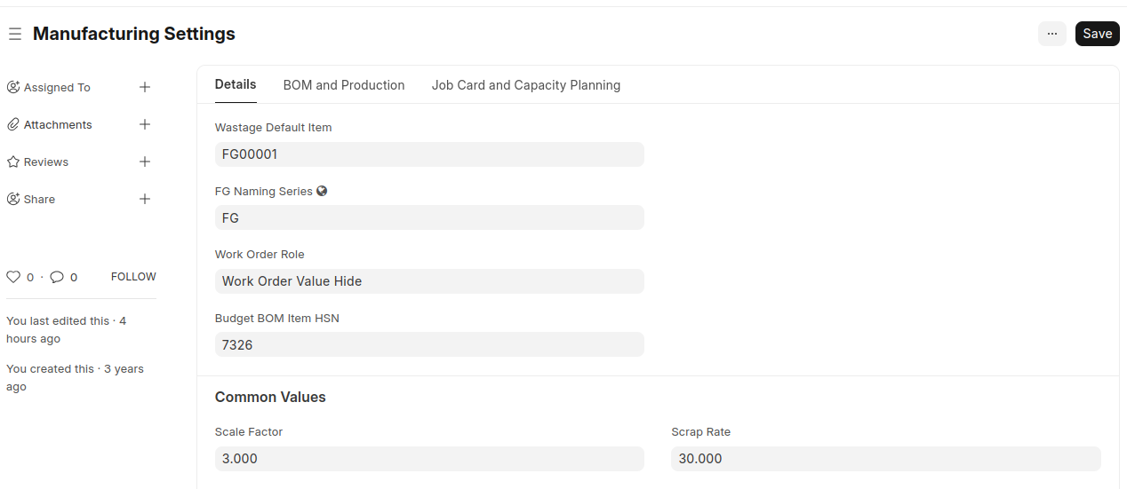The height and width of the screenshot is (489, 1127).
Task: Switch to the BOM and Production tab
Action: pos(344,85)
